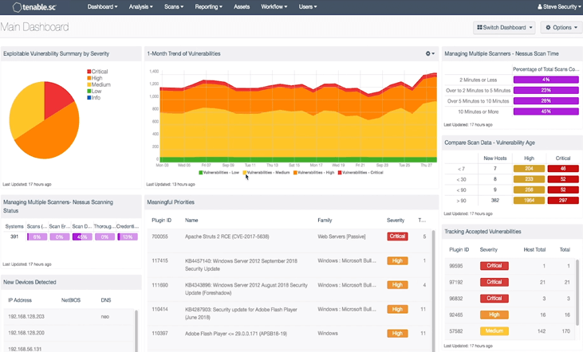
Task: Open the Scans menu
Action: (x=174, y=6)
